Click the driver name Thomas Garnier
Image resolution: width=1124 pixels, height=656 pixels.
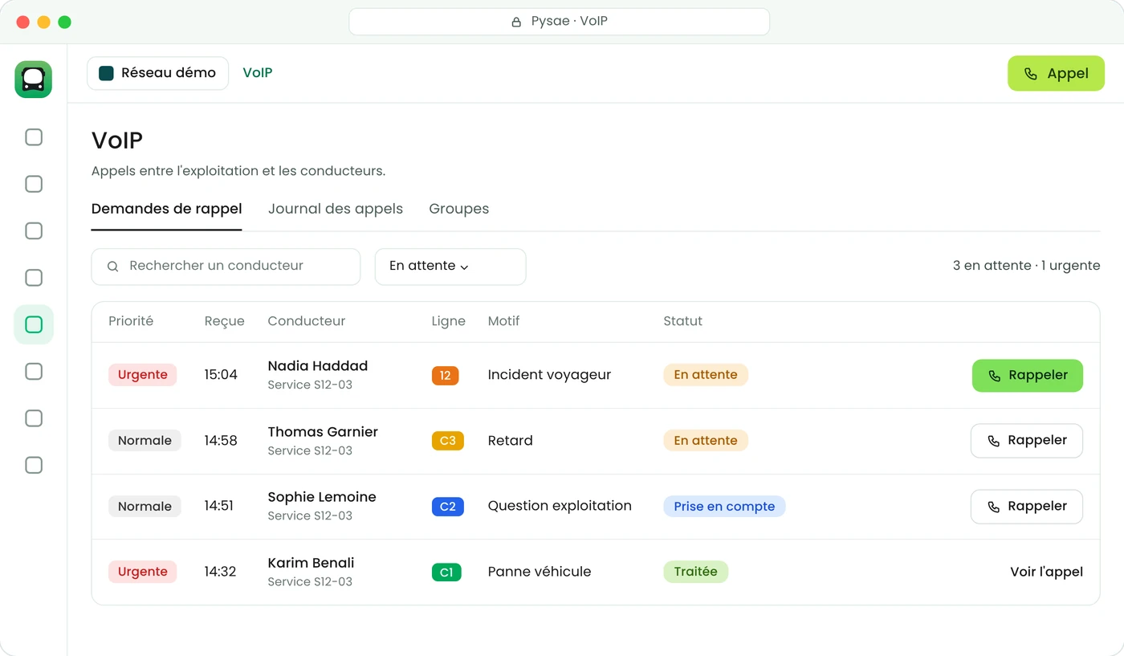(323, 432)
